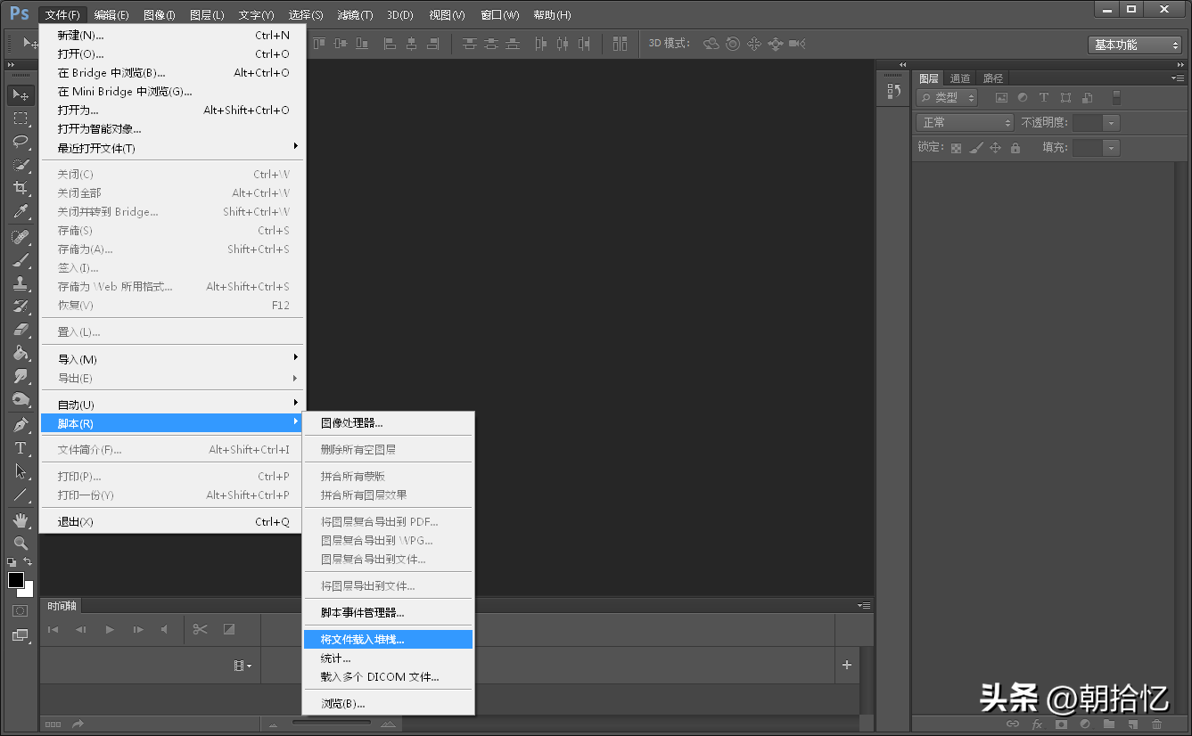Toggle adjustment layer filter icon
Image resolution: width=1192 pixels, height=736 pixels.
(x=1023, y=98)
